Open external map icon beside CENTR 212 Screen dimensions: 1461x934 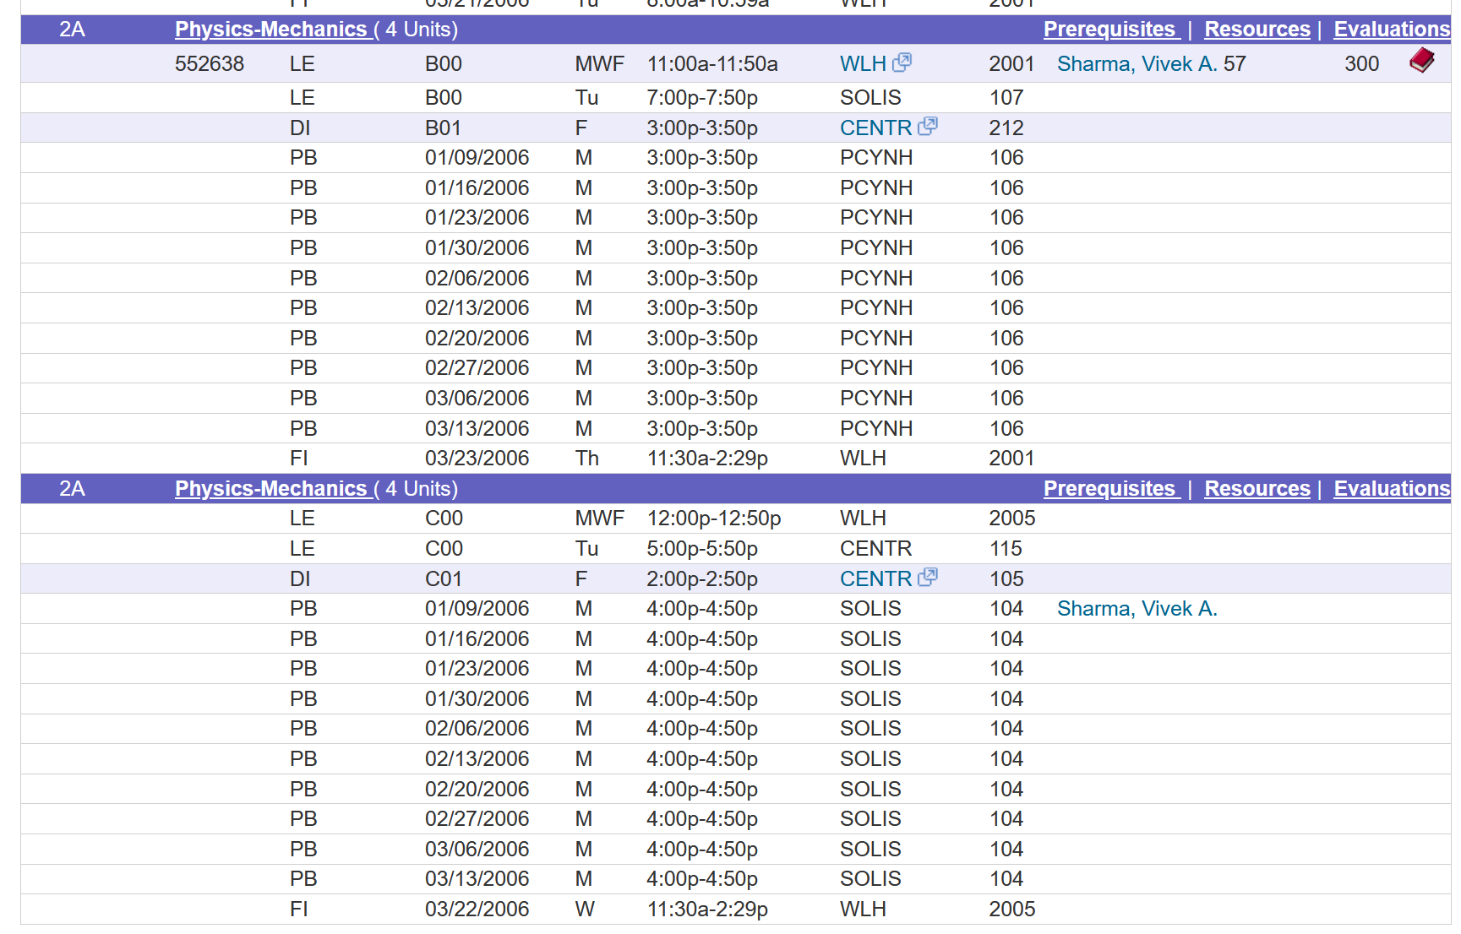[928, 126]
